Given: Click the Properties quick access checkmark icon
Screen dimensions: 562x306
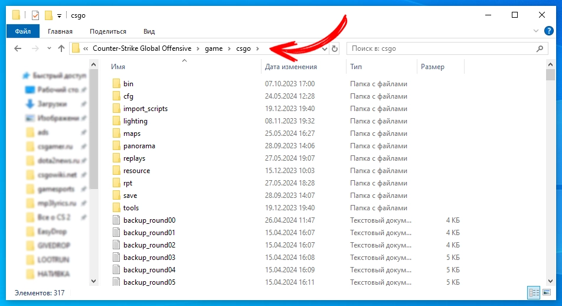Looking at the screenshot, I should [35, 15].
